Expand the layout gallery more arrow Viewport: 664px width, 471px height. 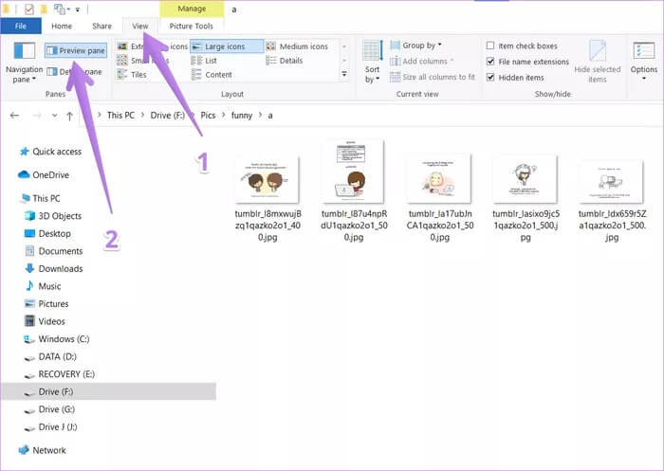(344, 74)
